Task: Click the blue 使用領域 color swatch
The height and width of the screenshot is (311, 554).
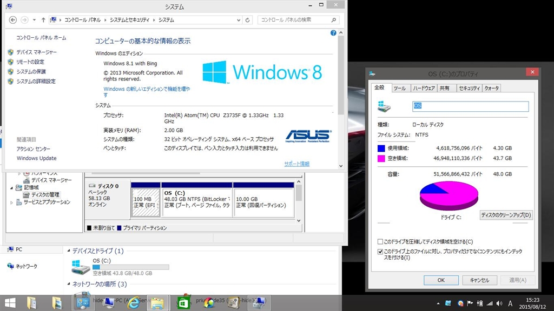Action: tap(381, 148)
